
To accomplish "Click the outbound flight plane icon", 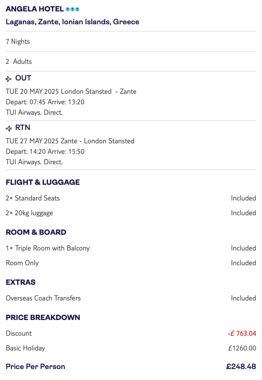I will tap(9, 79).
